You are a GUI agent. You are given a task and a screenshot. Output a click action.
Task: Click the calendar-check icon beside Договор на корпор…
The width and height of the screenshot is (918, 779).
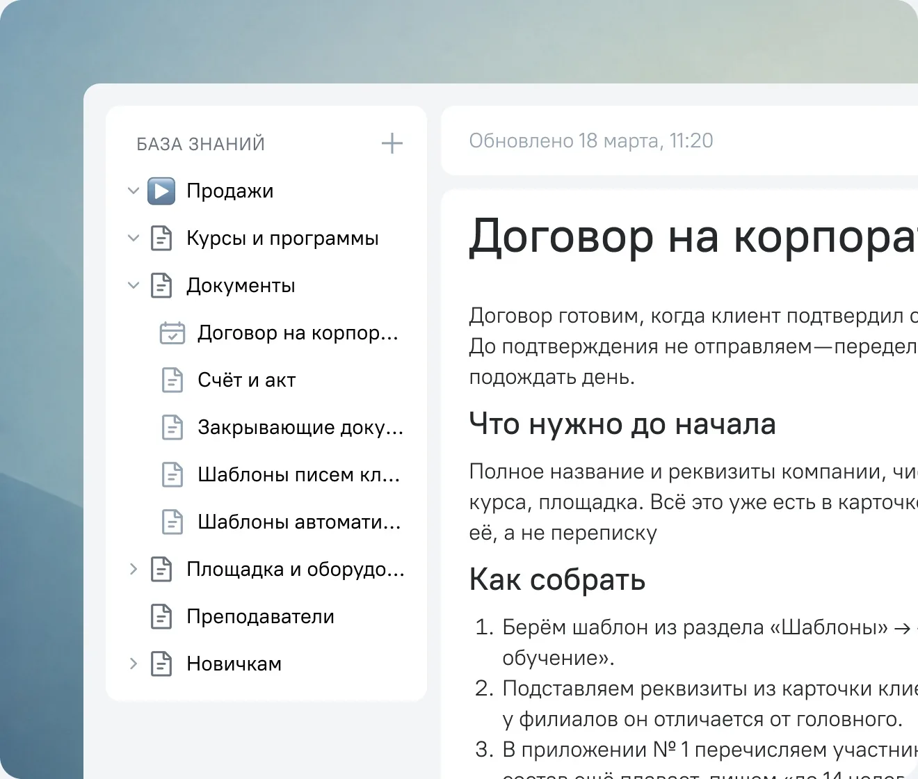(x=172, y=332)
